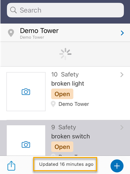Viewport: 130px width, 174px height.
Task: Open broken light photo placeholder thumbnail
Action: [x=26, y=92]
